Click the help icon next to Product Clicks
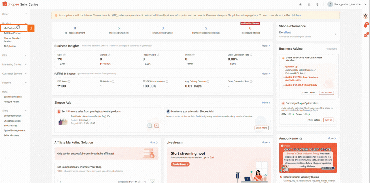 (x=158, y=55)
